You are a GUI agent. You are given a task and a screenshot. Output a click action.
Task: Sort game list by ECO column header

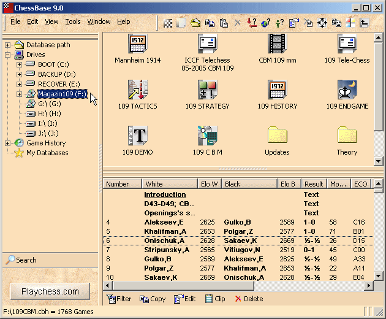click(x=361, y=184)
